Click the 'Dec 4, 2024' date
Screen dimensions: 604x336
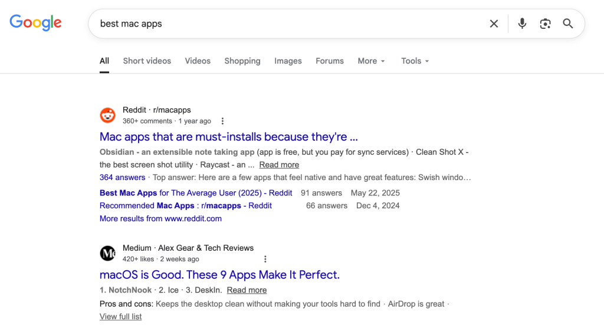pos(378,206)
